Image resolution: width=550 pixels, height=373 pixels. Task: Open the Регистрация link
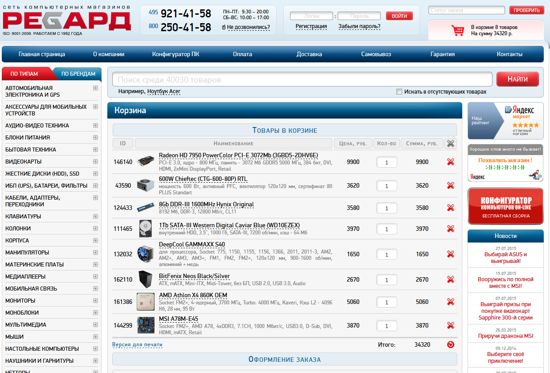click(x=311, y=26)
